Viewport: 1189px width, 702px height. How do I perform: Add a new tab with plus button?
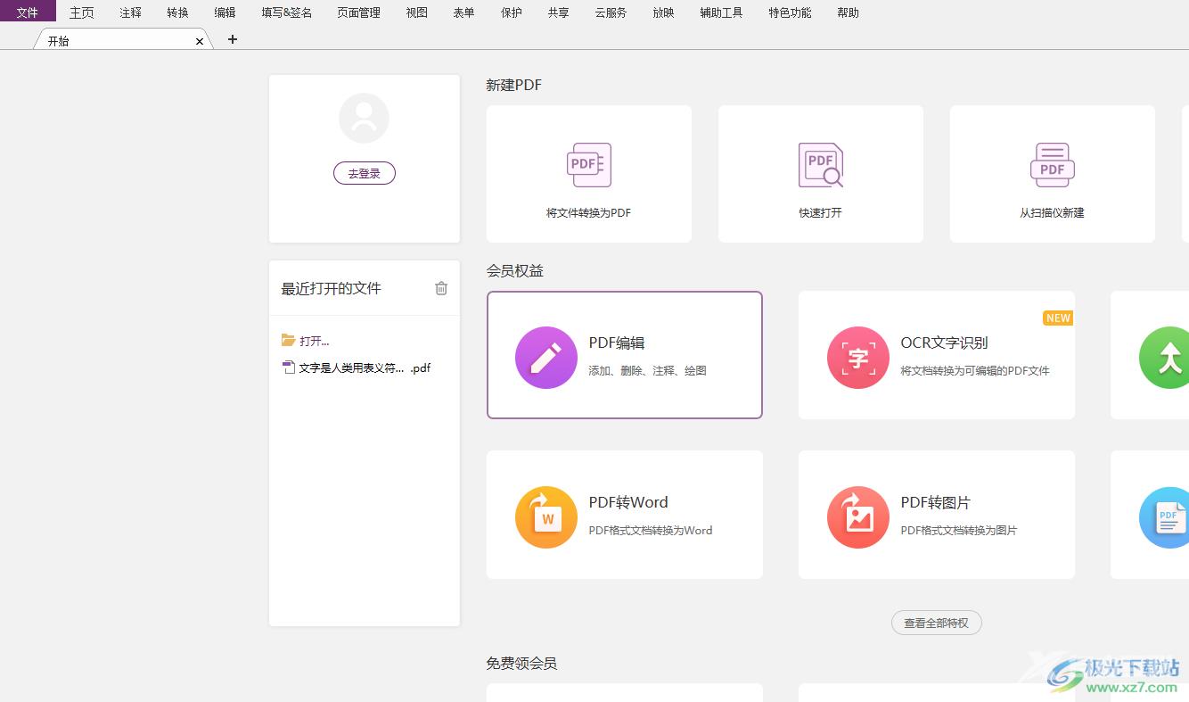pyautogui.click(x=233, y=39)
